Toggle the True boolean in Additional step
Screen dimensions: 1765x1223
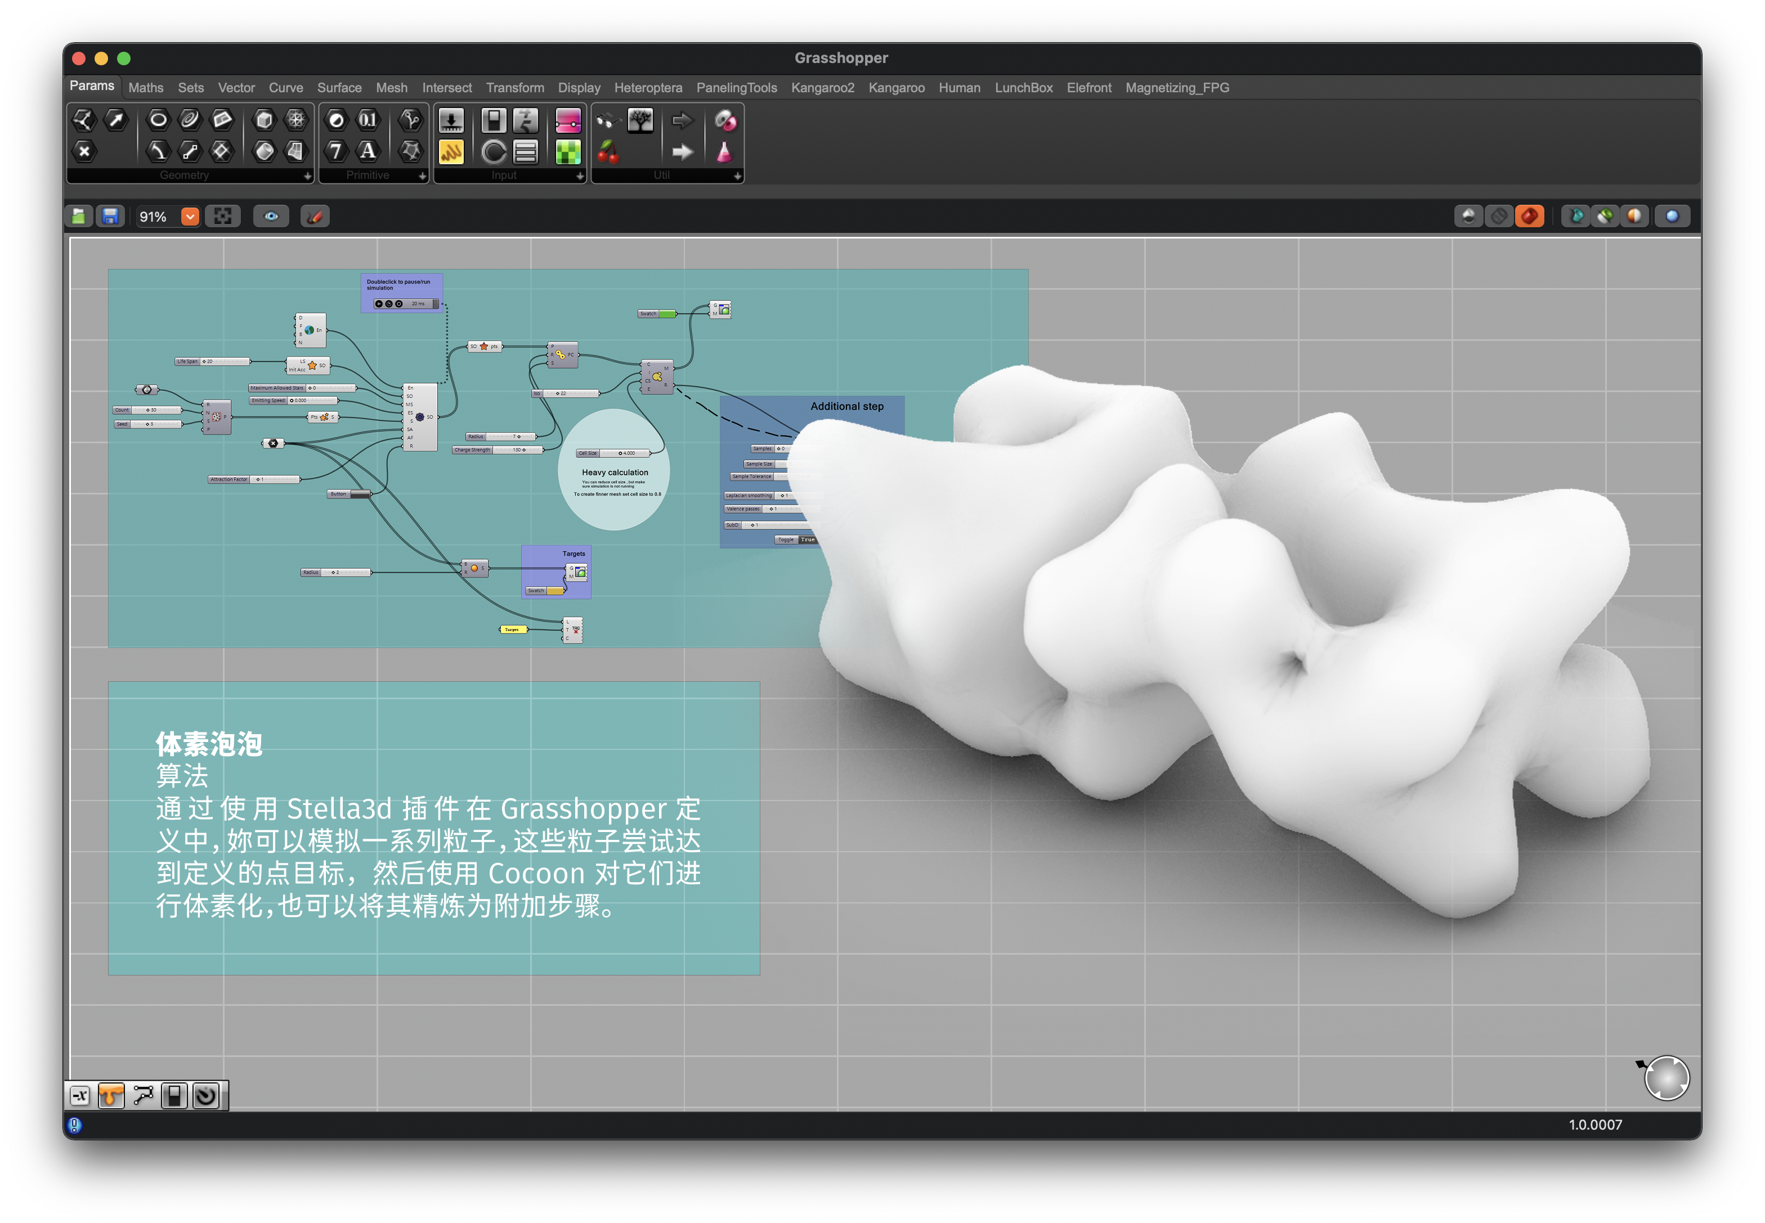pos(807,539)
